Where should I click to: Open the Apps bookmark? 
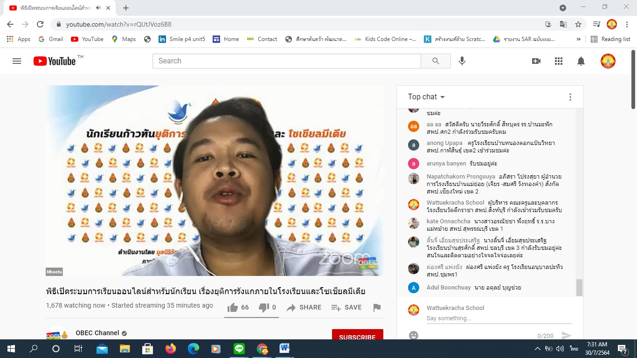point(19,39)
